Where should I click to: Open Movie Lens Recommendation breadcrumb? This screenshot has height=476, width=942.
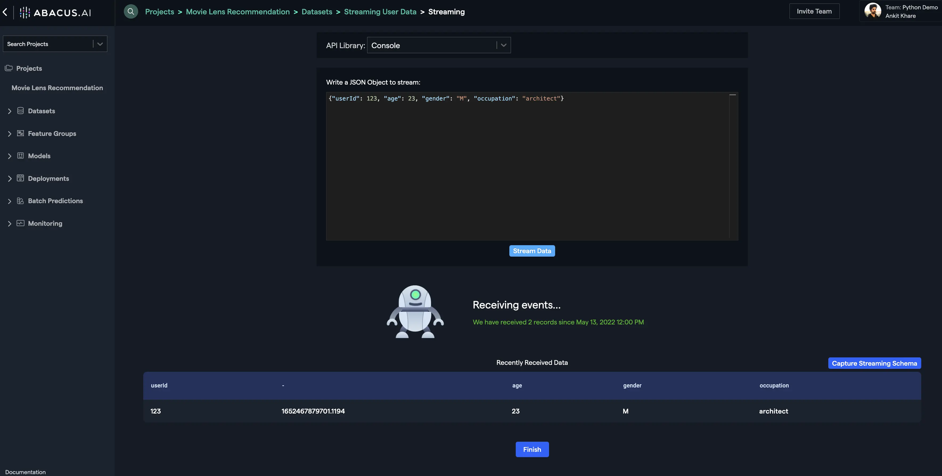(x=238, y=12)
